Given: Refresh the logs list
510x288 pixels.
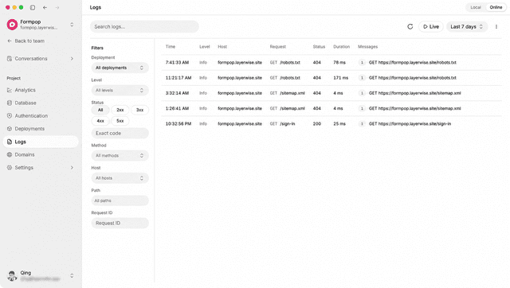Looking at the screenshot, I should (410, 26).
